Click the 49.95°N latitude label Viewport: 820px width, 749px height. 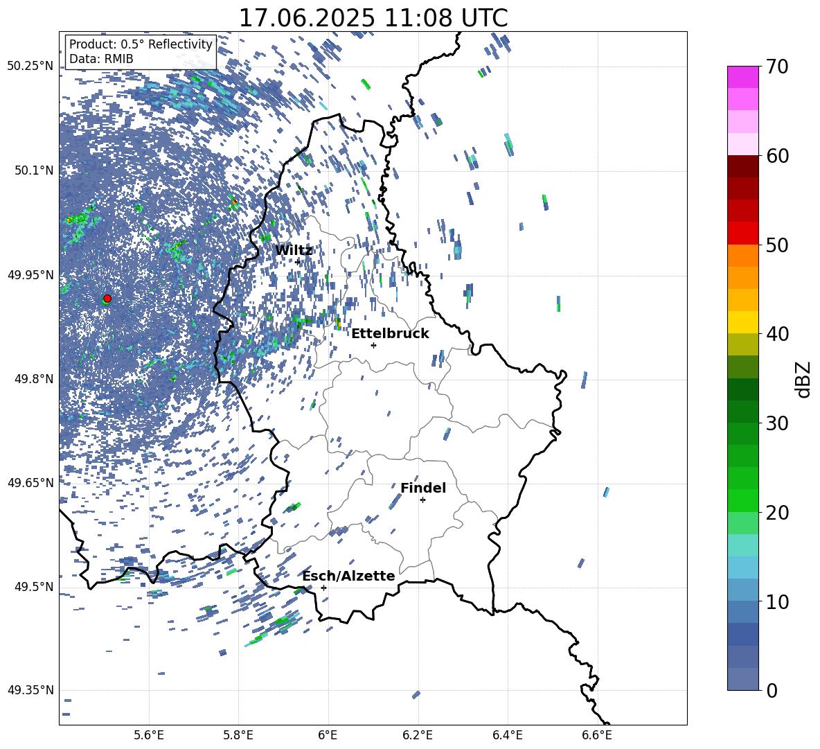point(30,274)
